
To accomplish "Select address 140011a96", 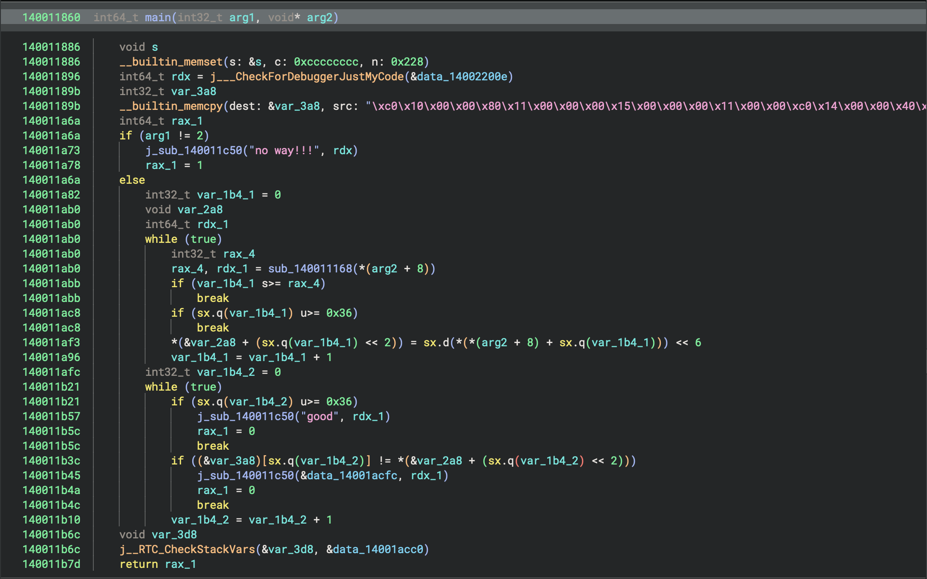I will (51, 357).
